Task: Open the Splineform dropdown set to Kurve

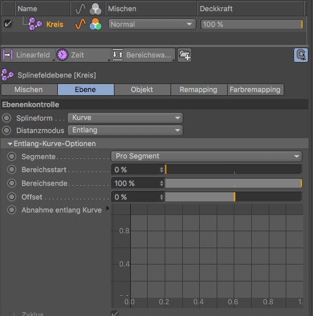Action: (x=125, y=118)
